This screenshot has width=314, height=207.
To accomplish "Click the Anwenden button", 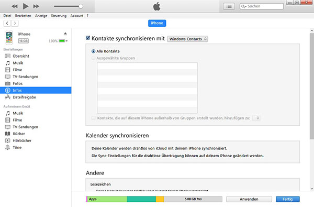I will 249,199.
